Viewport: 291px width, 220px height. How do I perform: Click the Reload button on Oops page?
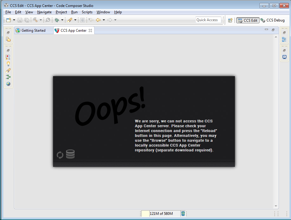60,155
